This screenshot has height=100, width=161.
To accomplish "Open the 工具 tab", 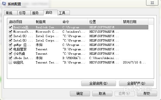I will coord(64,13).
